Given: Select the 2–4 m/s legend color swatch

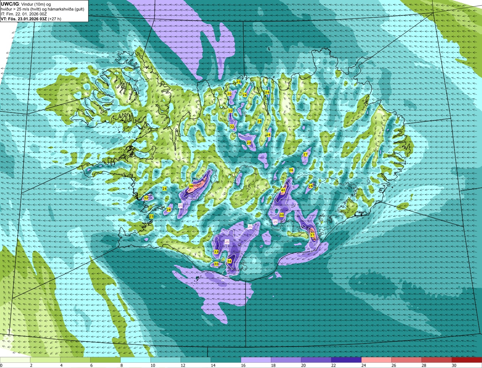Looking at the screenshot, I should tap(45, 360).
